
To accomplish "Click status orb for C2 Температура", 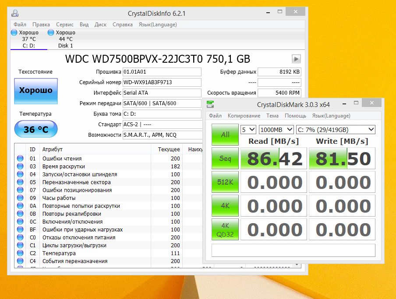I will (x=20, y=253).
